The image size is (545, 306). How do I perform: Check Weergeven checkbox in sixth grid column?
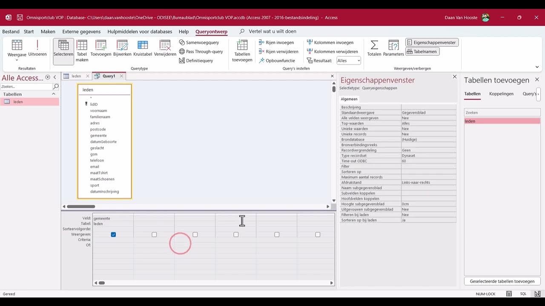point(318,235)
